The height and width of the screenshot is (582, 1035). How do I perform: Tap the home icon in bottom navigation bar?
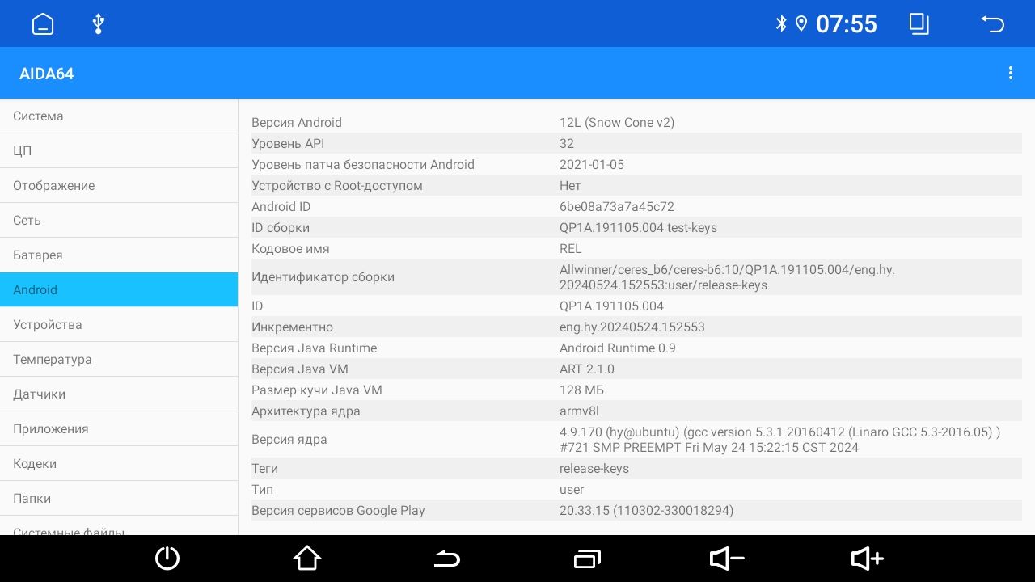[307, 558]
